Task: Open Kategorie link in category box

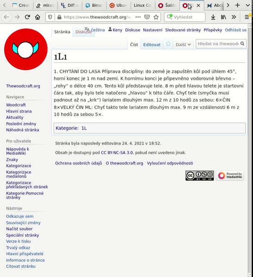Action: (x=67, y=128)
